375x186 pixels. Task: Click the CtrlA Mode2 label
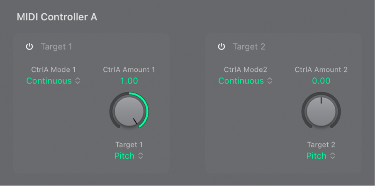(246, 70)
